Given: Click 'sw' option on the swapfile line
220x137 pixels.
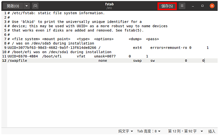Looking at the screenshot, I should click(x=152, y=61).
